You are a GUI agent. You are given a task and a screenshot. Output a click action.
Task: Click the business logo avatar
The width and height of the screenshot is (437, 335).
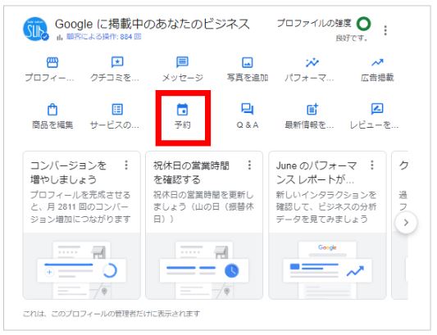(34, 29)
